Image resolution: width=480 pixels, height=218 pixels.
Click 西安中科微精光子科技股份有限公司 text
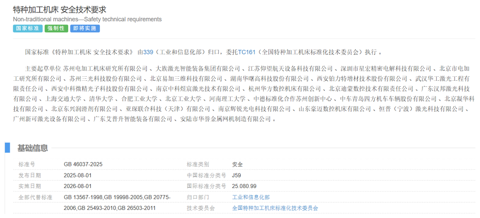99,89
